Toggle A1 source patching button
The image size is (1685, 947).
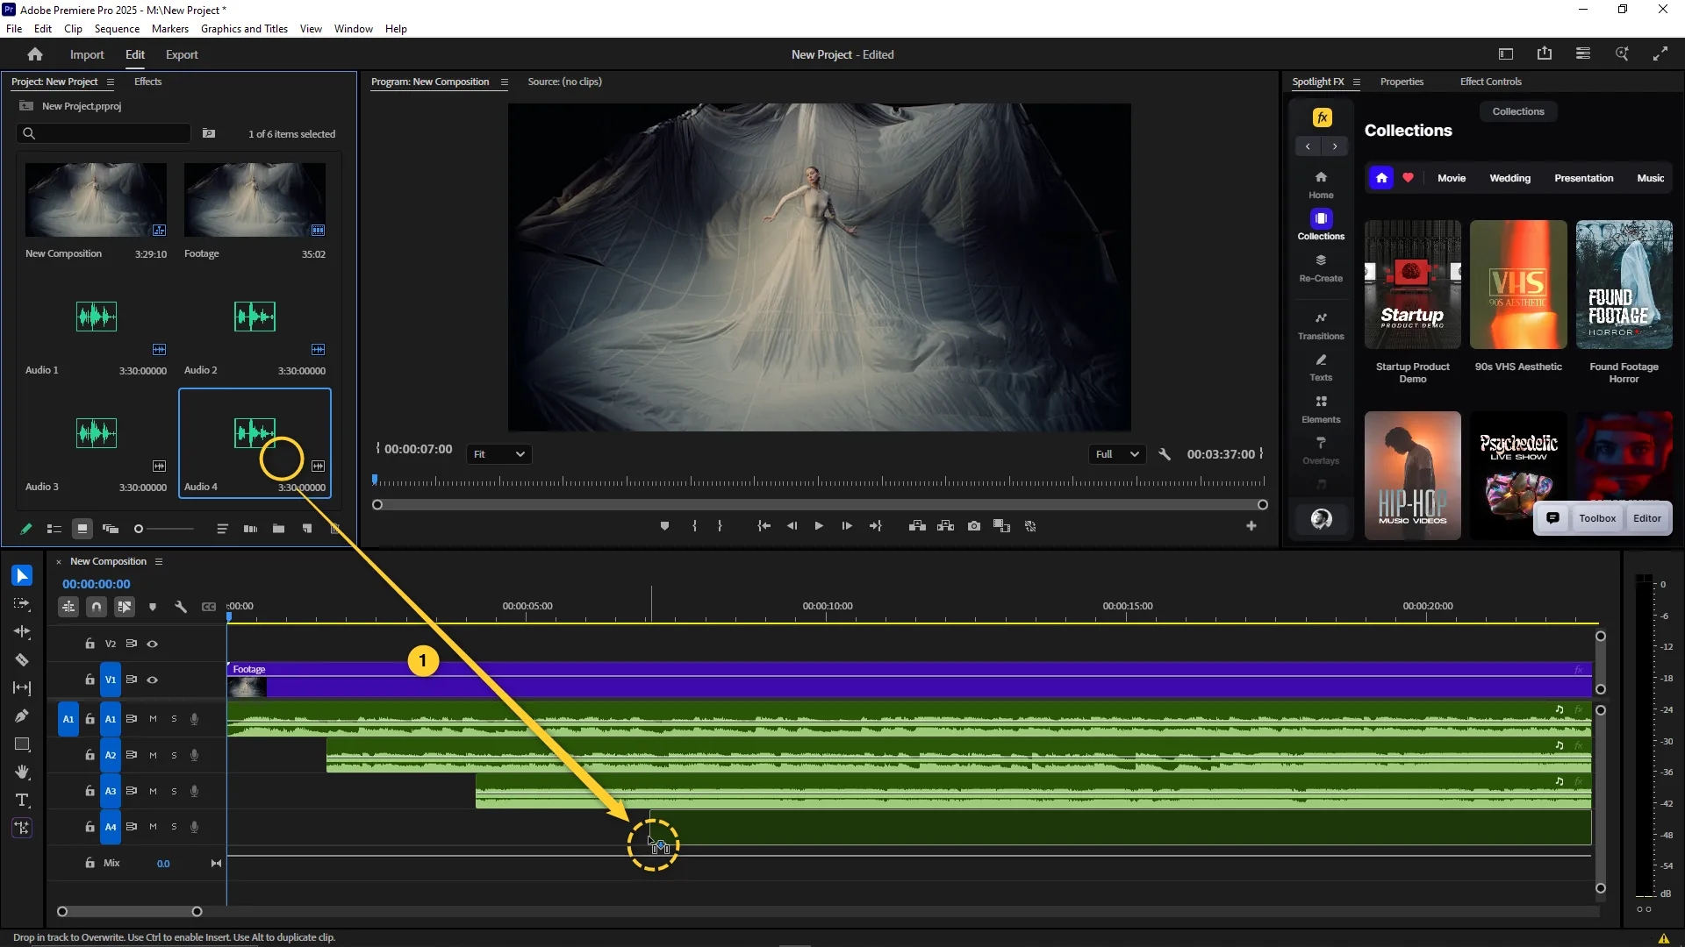pos(68,719)
